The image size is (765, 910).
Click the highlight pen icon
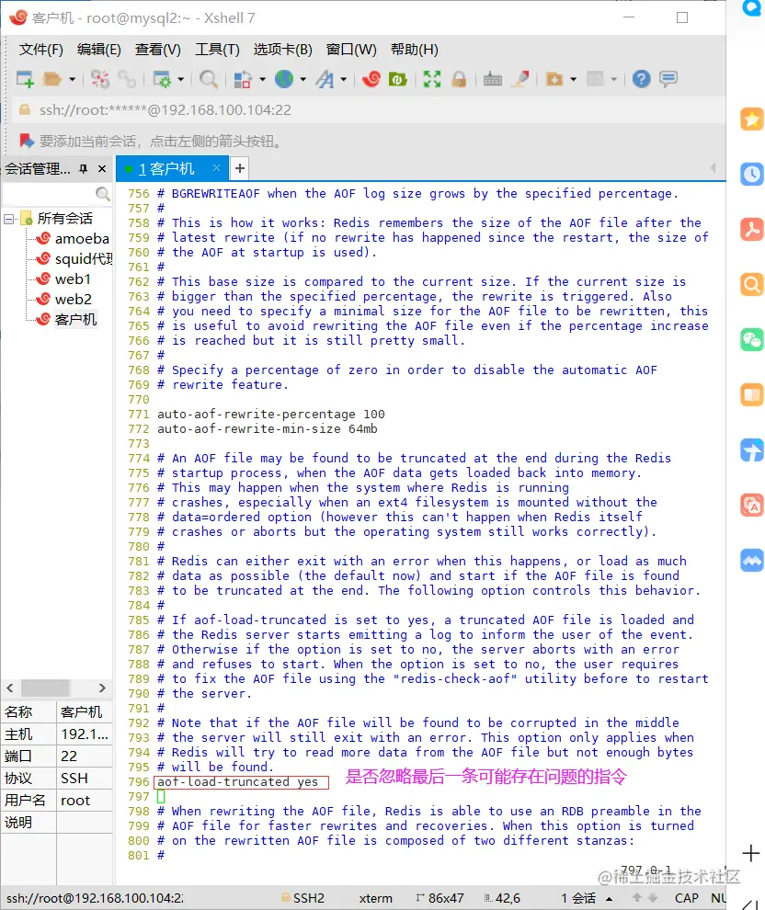tap(520, 79)
